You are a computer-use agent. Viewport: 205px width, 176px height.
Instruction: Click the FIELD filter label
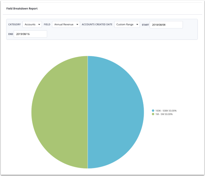47,24
